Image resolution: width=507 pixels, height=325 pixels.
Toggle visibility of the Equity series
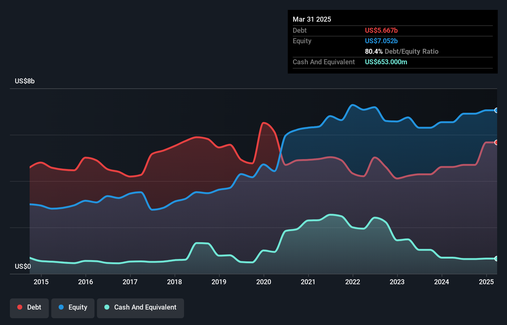click(73, 307)
